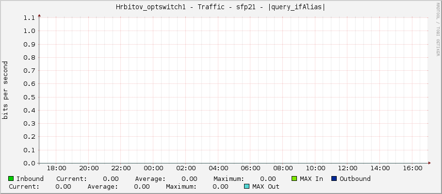Select the 00:00 time label on x-axis
Screen dimensions: 442x194
click(153, 168)
